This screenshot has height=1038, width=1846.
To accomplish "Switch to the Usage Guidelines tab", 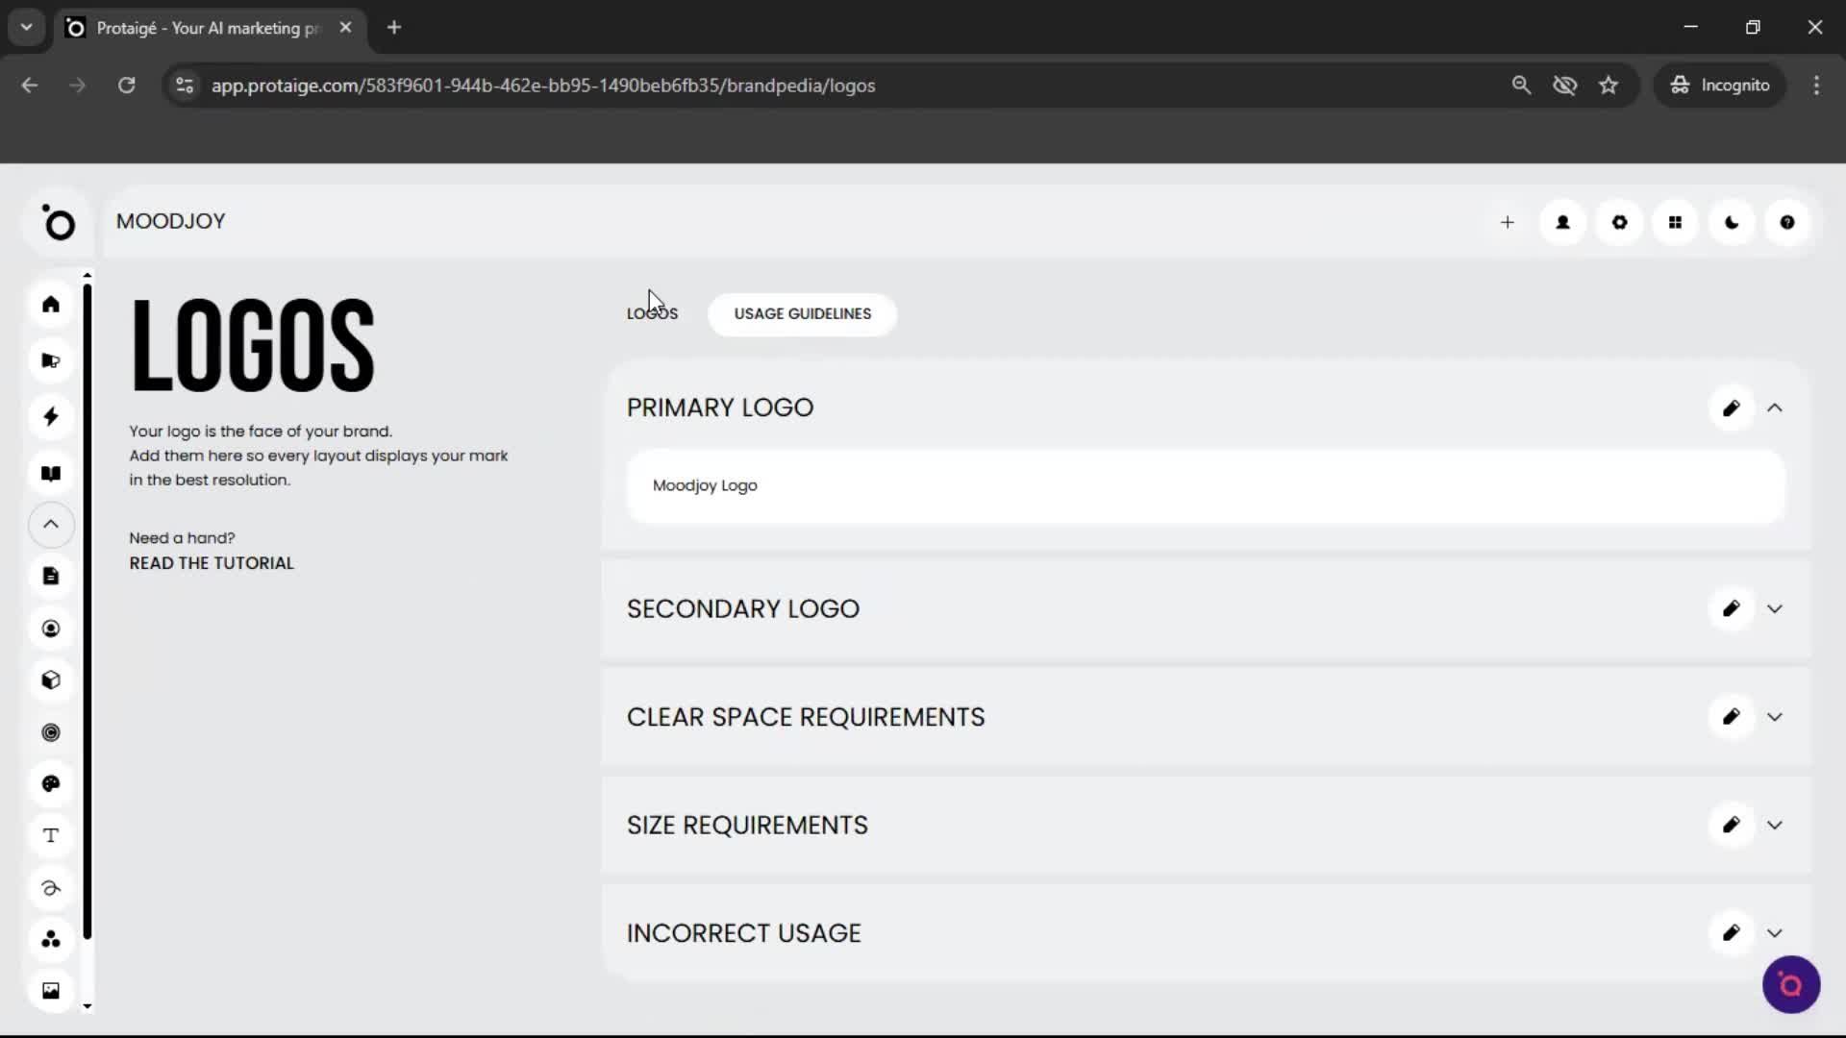I will 802,314.
